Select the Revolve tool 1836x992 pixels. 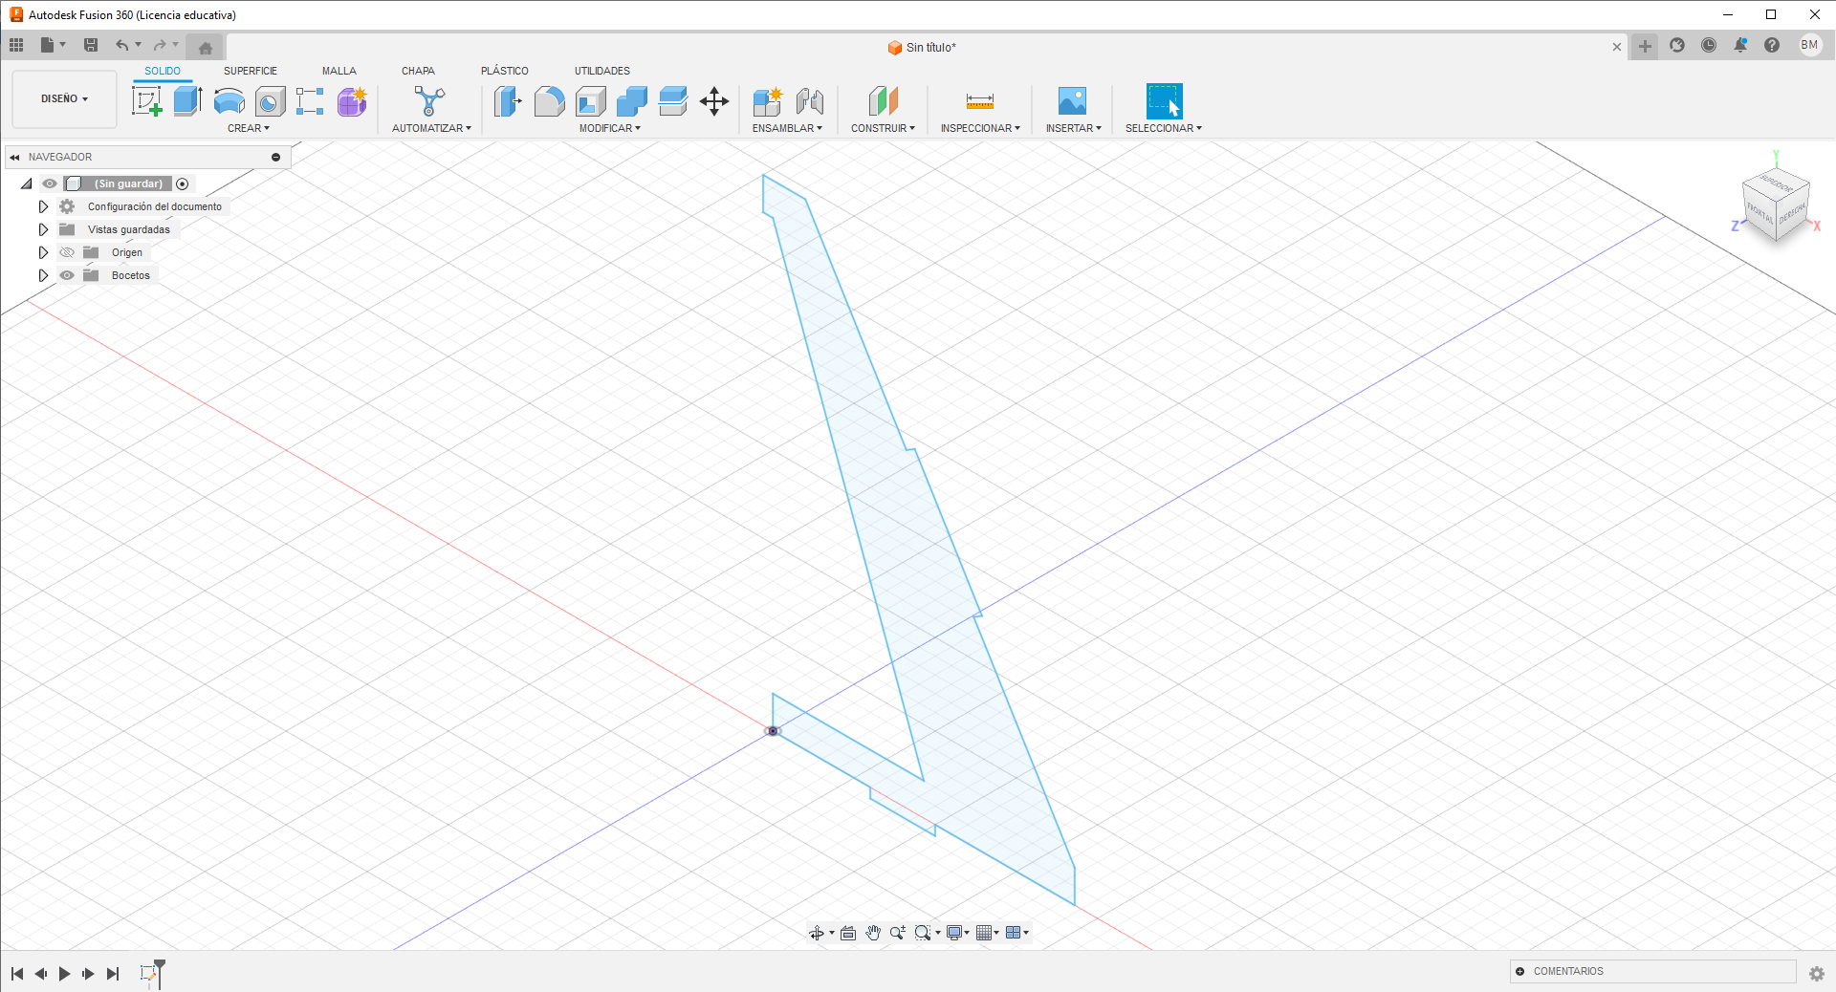click(x=228, y=100)
